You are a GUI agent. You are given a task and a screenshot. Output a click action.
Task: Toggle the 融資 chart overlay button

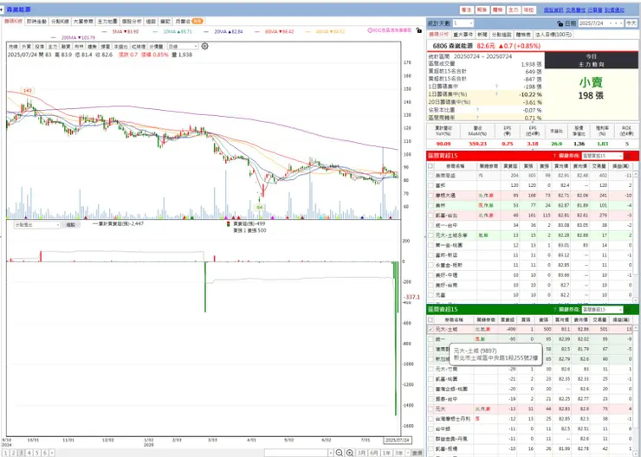click(x=66, y=47)
